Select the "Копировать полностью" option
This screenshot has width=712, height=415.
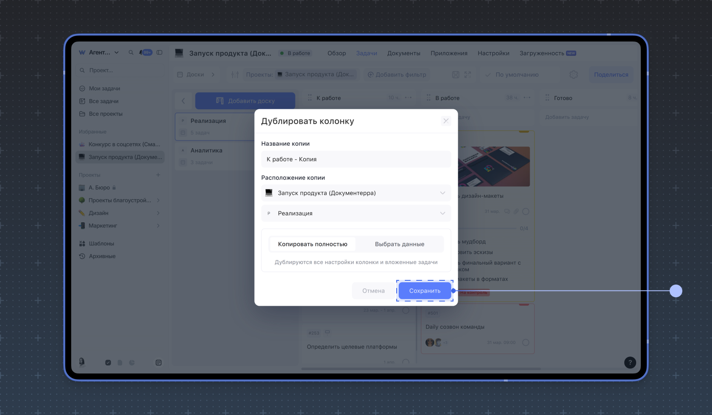pyautogui.click(x=312, y=244)
